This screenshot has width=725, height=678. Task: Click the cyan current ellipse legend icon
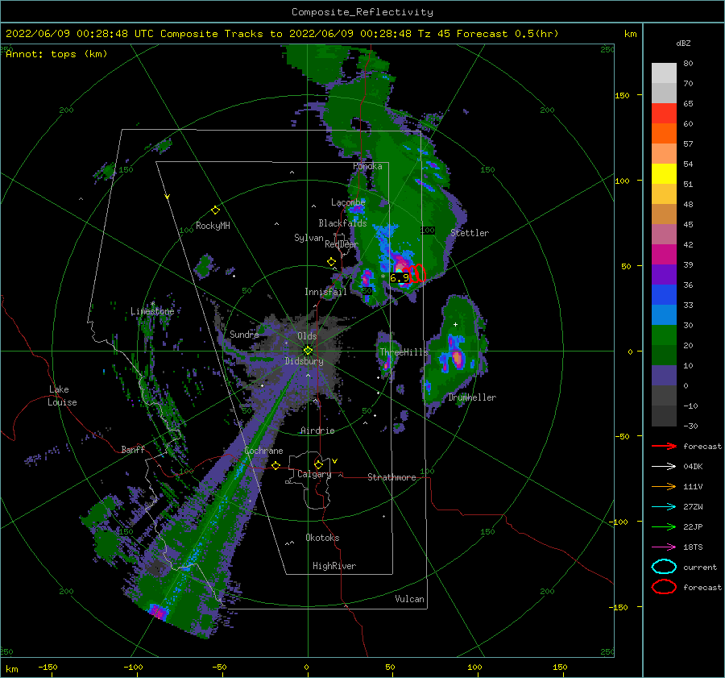(664, 567)
